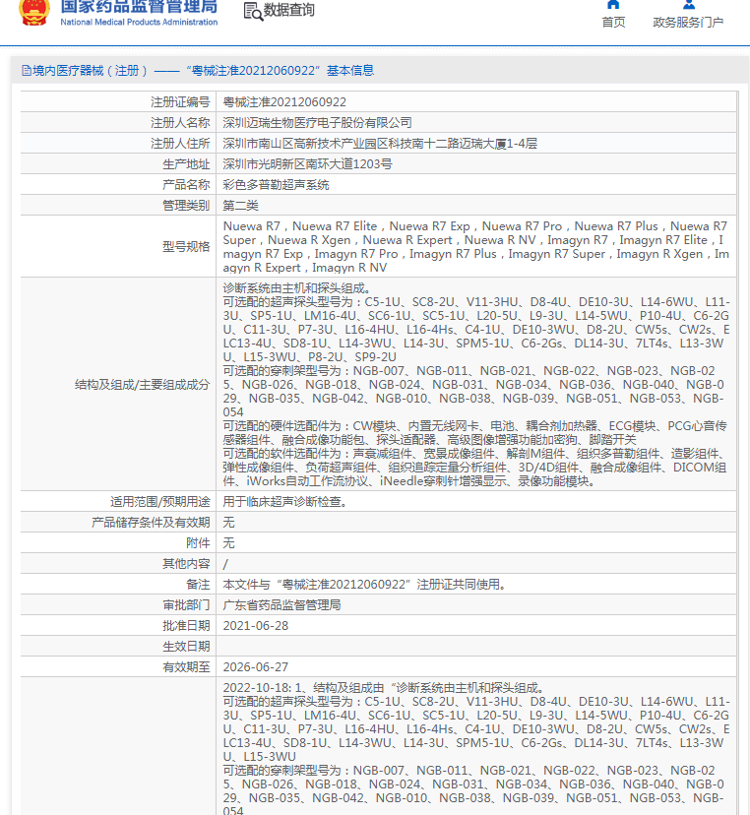
Task: Click the Nuewa R7 model list text
Action: pos(475,247)
